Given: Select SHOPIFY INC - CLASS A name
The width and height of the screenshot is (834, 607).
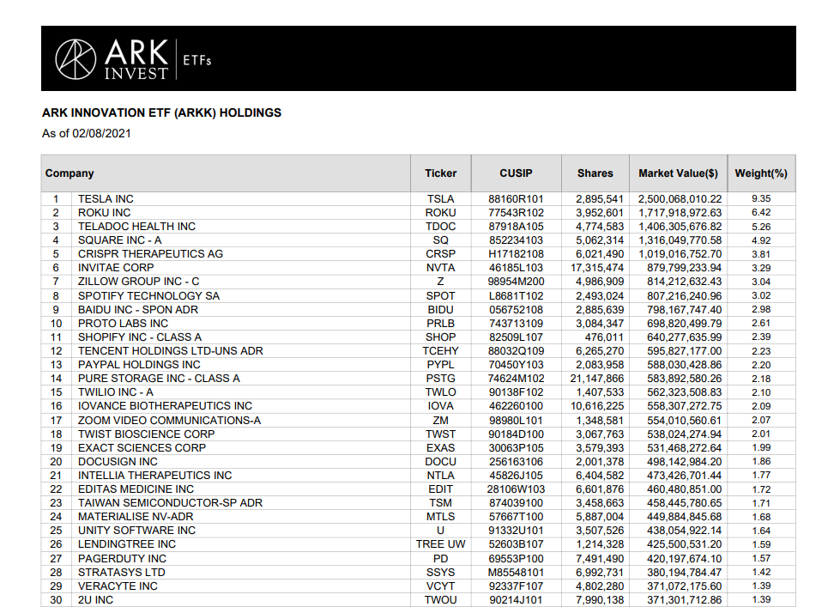Looking at the screenshot, I should [140, 337].
